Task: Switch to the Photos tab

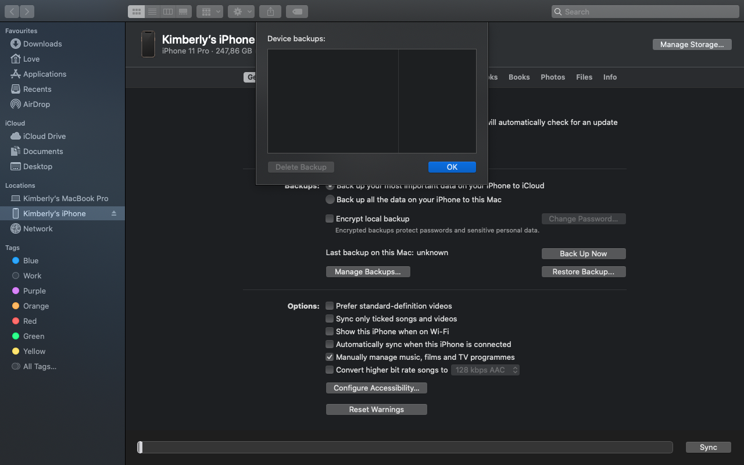Action: click(x=553, y=77)
